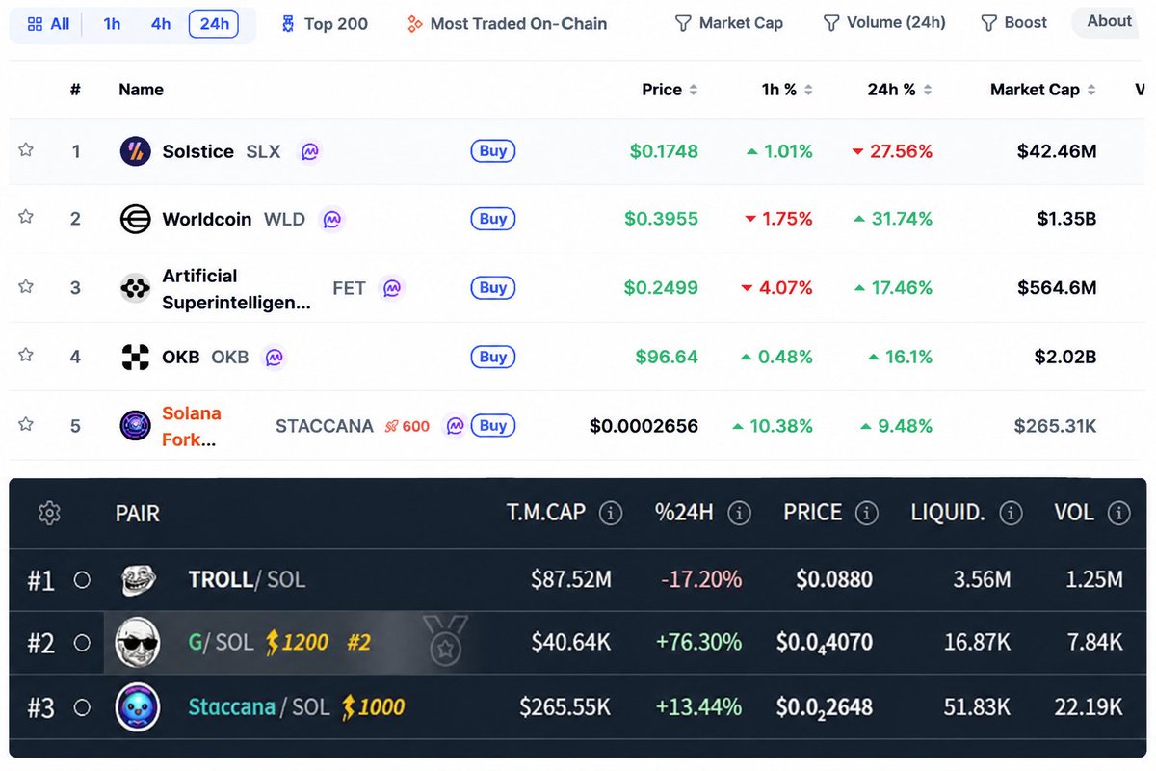Star Worldcoin to add to watchlist
The image size is (1156, 771).
(x=26, y=218)
